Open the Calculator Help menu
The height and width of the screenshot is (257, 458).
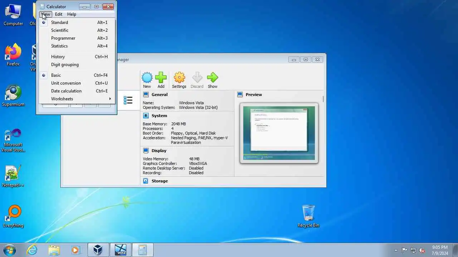pyautogui.click(x=72, y=14)
